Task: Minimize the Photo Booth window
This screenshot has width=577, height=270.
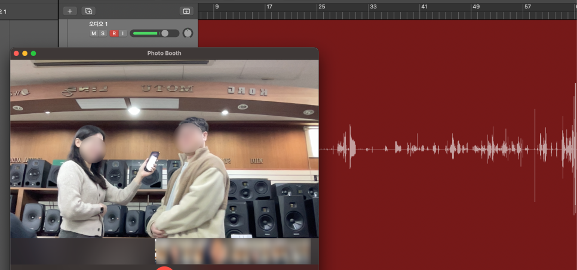Action: [24, 53]
